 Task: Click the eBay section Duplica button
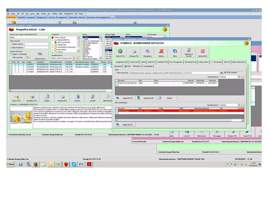(x=167, y=98)
